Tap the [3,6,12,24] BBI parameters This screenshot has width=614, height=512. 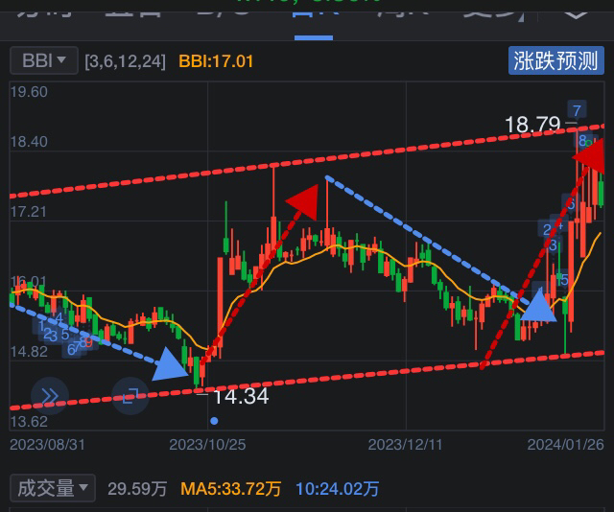[x=126, y=61]
